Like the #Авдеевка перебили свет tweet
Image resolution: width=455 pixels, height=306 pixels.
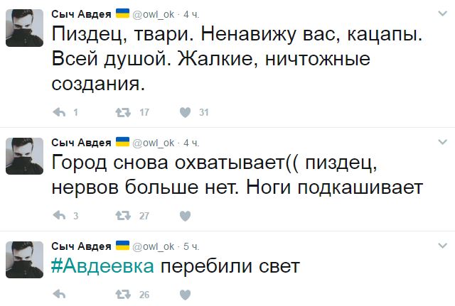click(185, 295)
